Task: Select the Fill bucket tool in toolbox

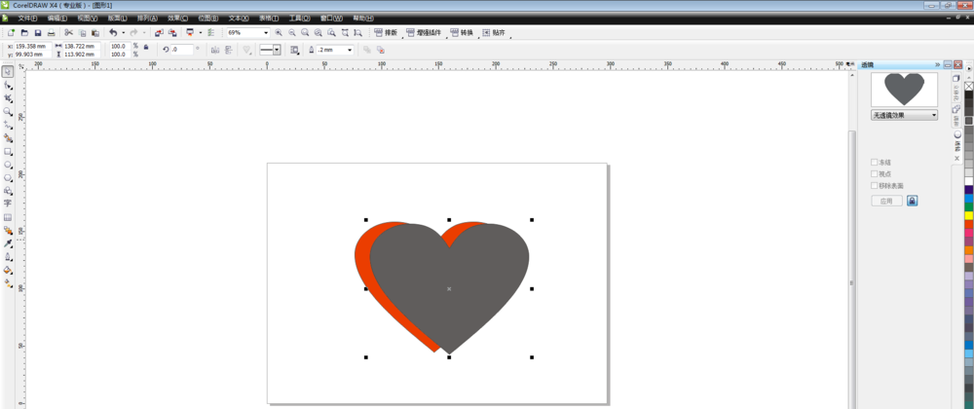Action: pos(8,270)
